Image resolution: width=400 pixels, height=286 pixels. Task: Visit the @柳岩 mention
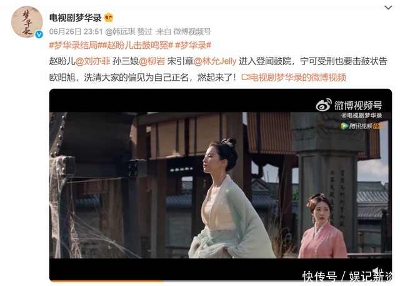152,61
